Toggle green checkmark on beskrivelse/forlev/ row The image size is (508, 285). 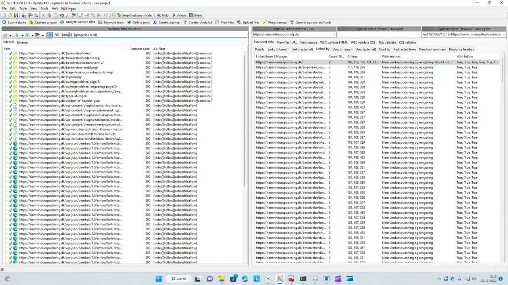(10, 53)
